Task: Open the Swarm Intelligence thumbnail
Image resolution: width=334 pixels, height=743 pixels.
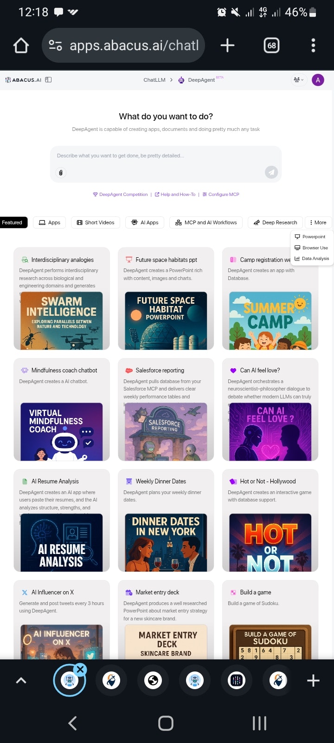Action: tap(62, 320)
